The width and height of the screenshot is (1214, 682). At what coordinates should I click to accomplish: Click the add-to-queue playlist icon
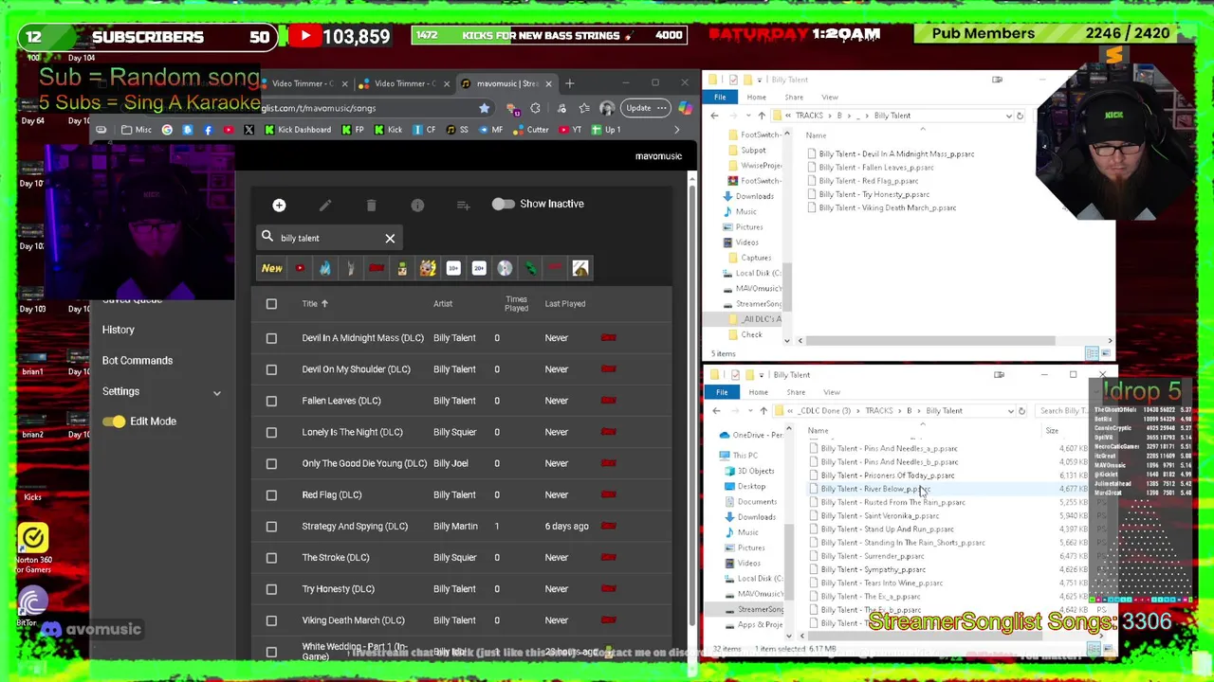click(463, 205)
